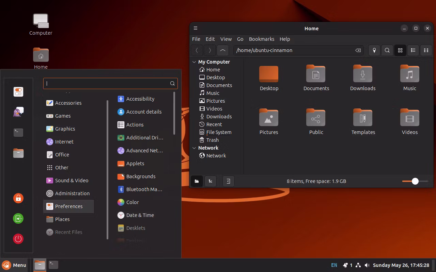This screenshot has width=436, height=272.
Task: Select the Music folder icon
Action: 410,74
